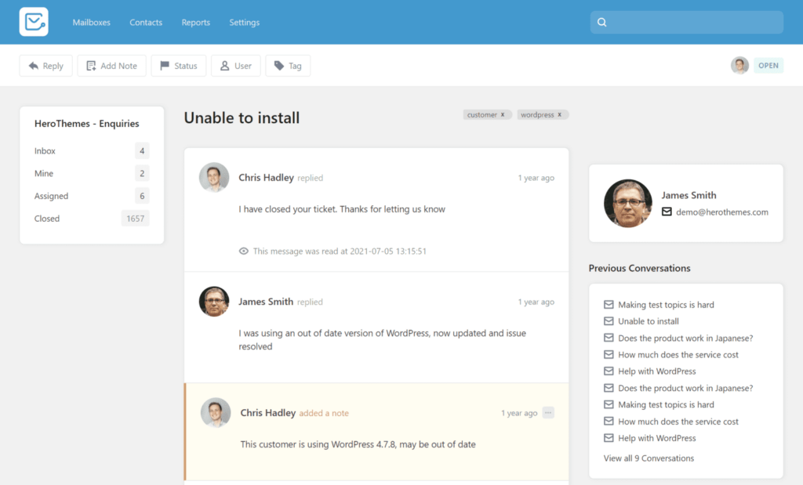This screenshot has height=485, width=803.
Task: Open the Settings menu
Action: point(245,23)
